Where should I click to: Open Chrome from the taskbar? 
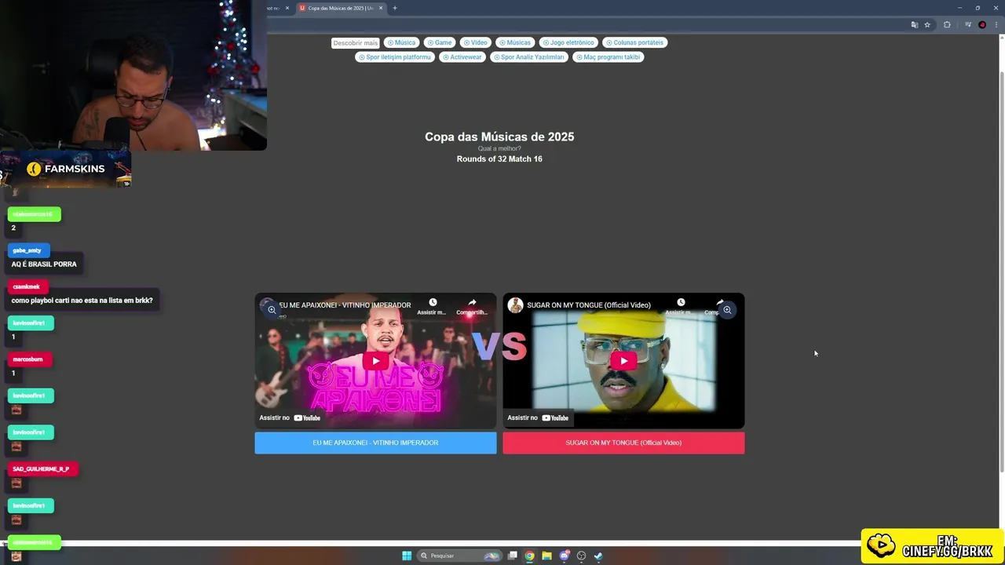coord(530,556)
